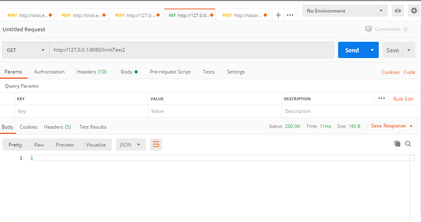Switch to second POST http://siiot.e... tab

coord(82,15)
